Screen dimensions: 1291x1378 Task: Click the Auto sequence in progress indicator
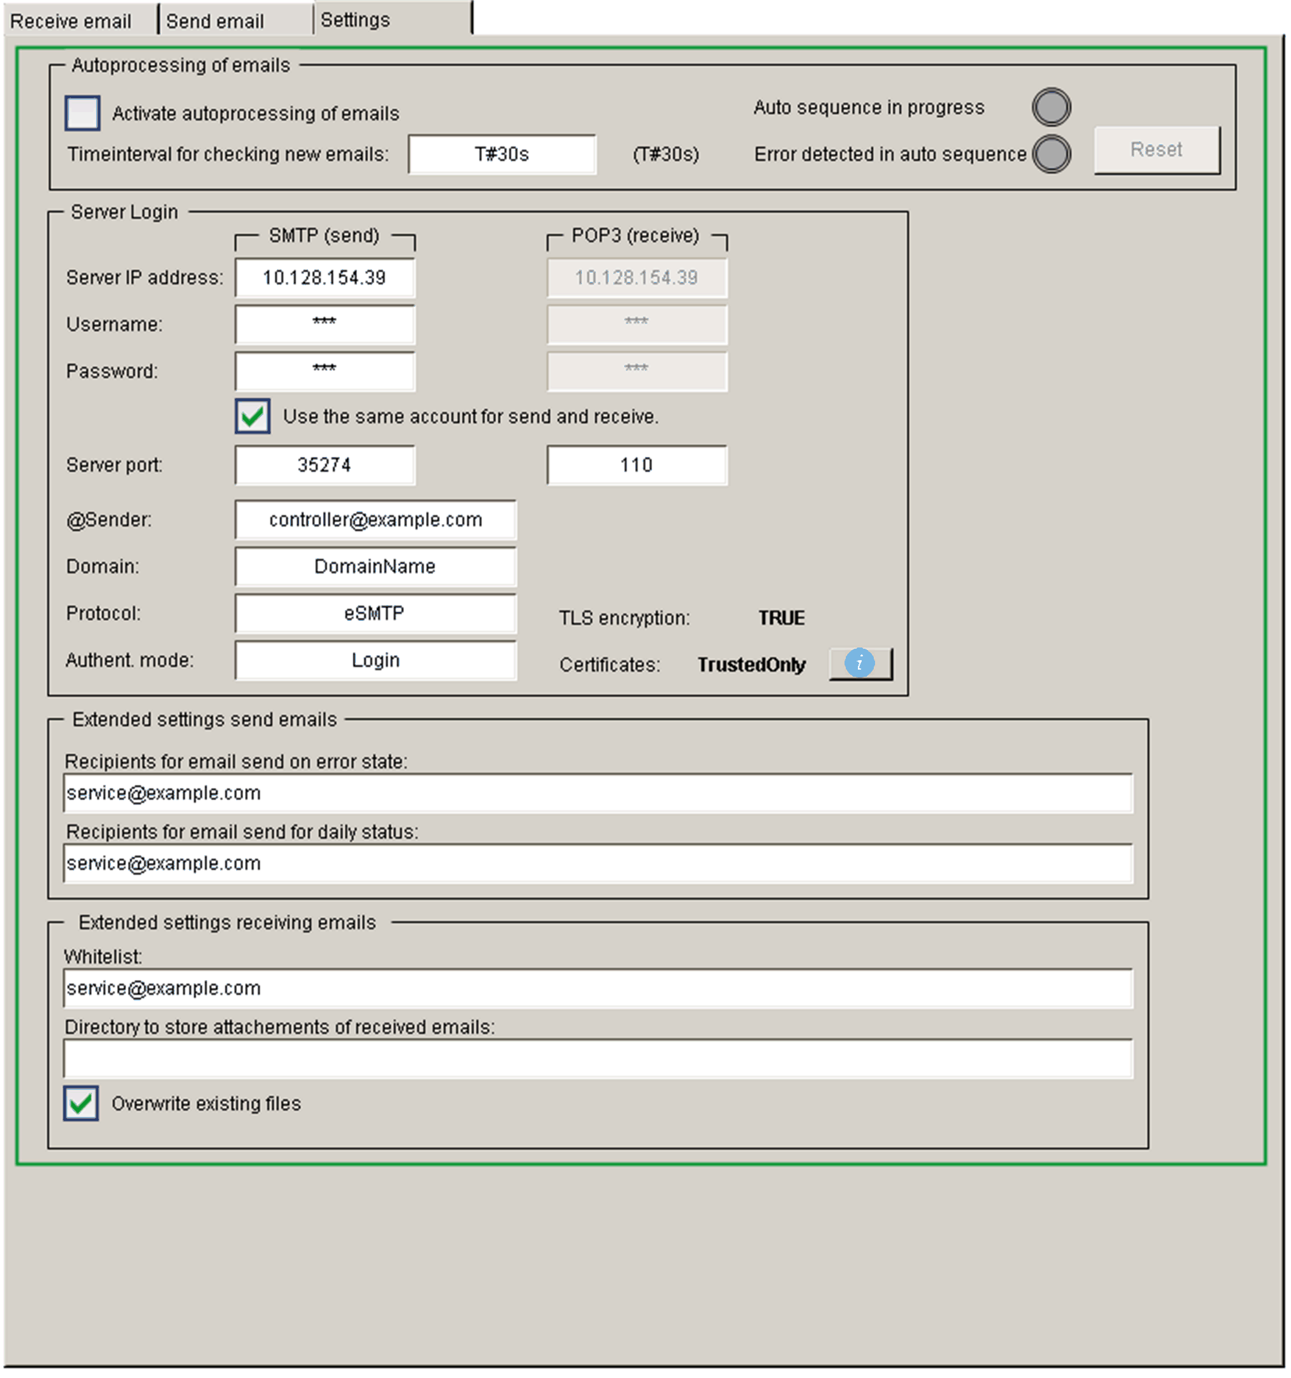1052,108
